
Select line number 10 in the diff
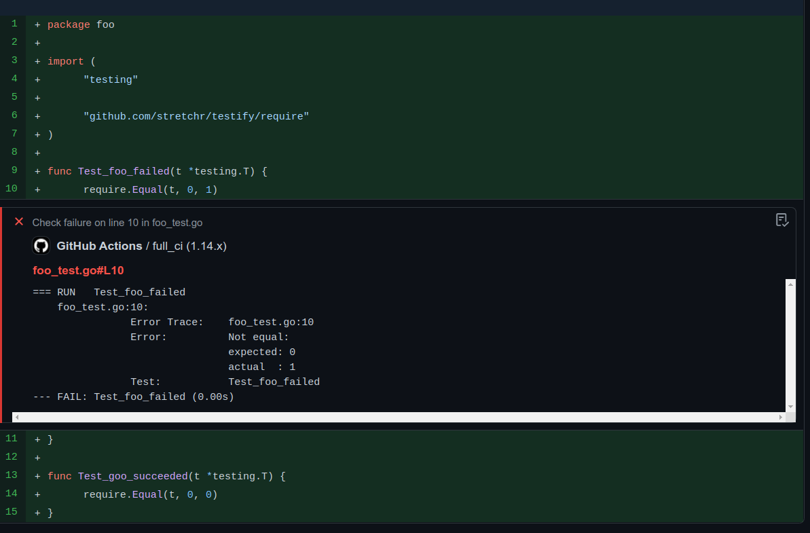(x=12, y=189)
